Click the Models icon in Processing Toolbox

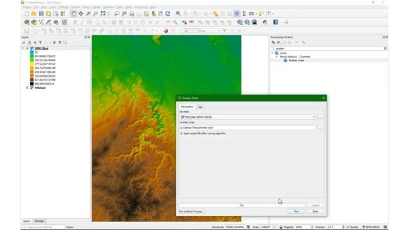click(273, 43)
